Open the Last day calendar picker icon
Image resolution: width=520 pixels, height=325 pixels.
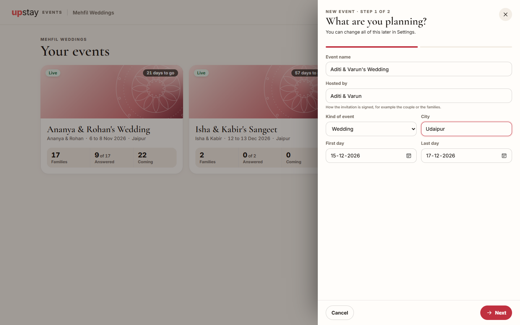tap(504, 156)
